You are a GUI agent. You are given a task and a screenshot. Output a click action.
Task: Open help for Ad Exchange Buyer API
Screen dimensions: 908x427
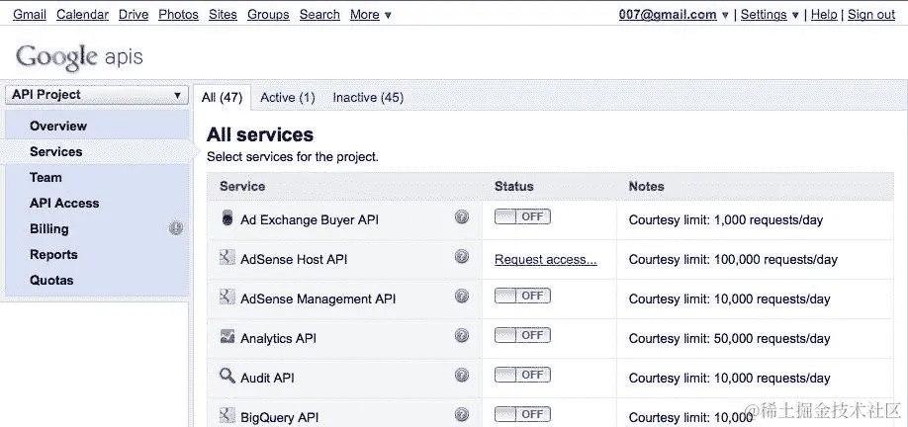[x=462, y=217]
